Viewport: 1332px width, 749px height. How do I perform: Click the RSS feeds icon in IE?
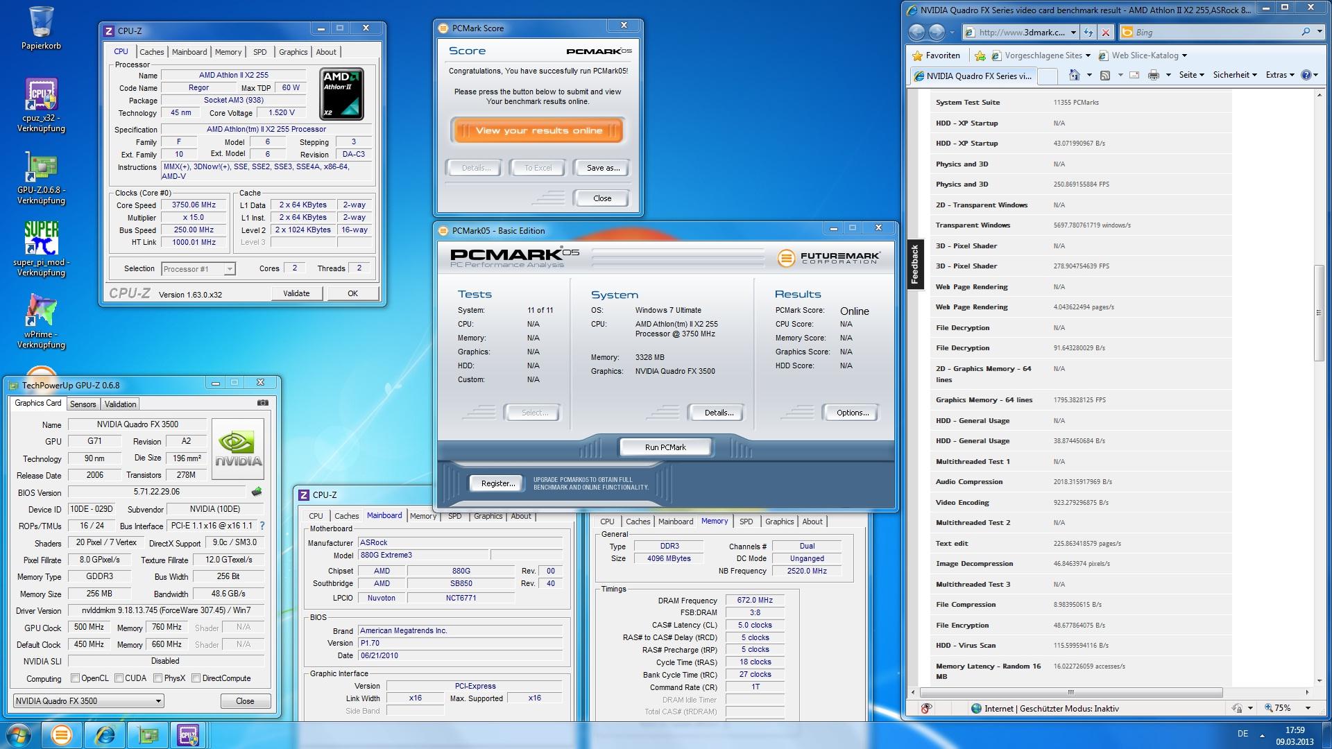click(x=1105, y=75)
